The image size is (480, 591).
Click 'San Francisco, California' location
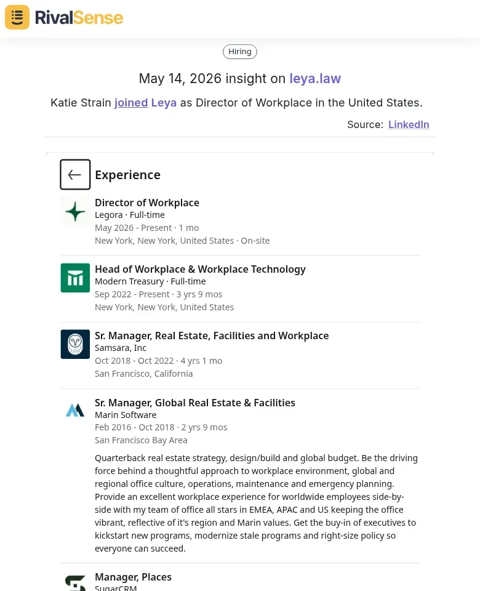click(x=144, y=374)
